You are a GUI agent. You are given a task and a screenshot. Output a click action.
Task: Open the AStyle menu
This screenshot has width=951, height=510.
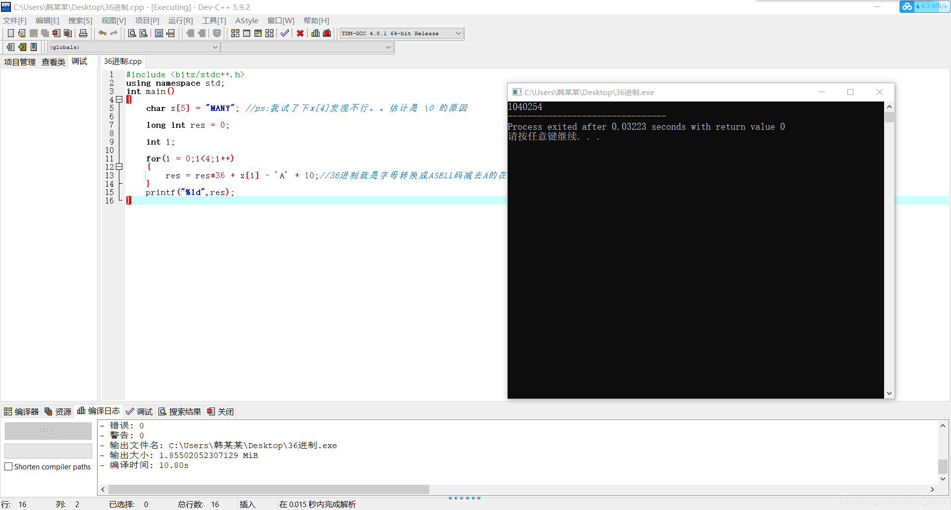(x=247, y=20)
